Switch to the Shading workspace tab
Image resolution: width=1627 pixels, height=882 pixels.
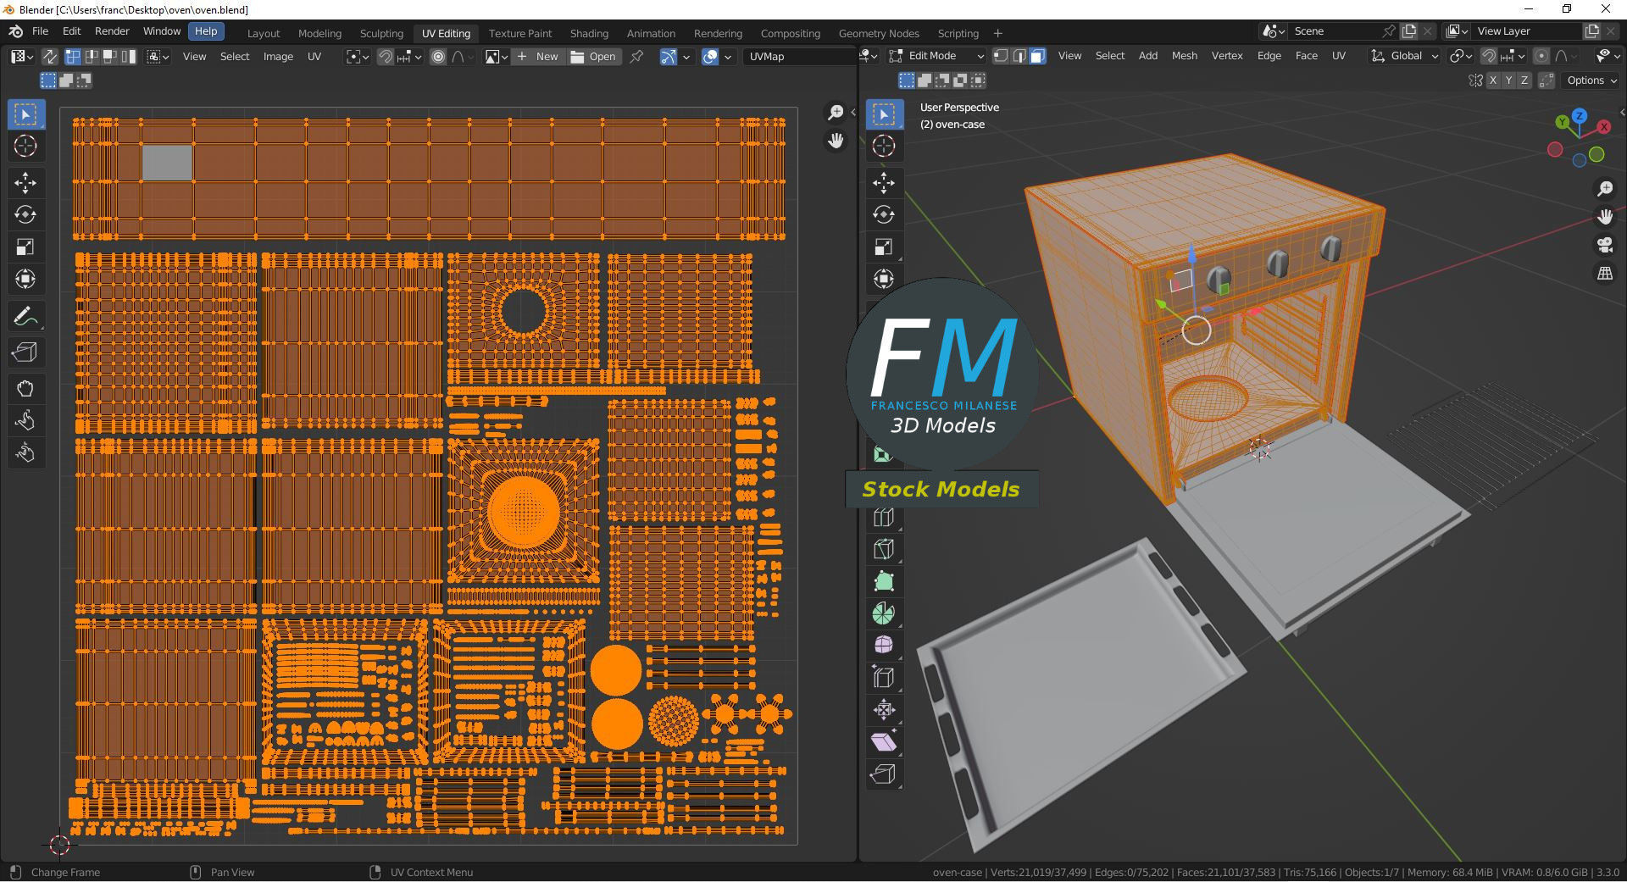coord(589,33)
